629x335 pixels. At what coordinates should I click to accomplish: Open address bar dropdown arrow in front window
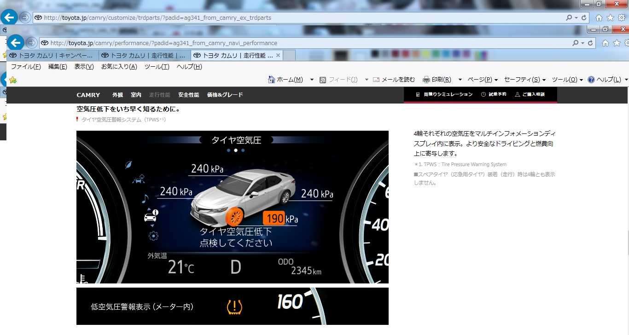583,43
